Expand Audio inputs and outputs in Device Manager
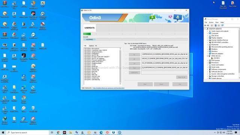The image size is (240, 135). pos(207,31)
